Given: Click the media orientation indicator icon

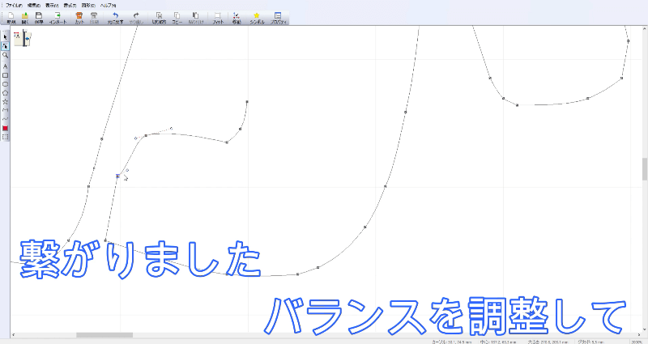Looking at the screenshot, I should [x=23, y=38].
